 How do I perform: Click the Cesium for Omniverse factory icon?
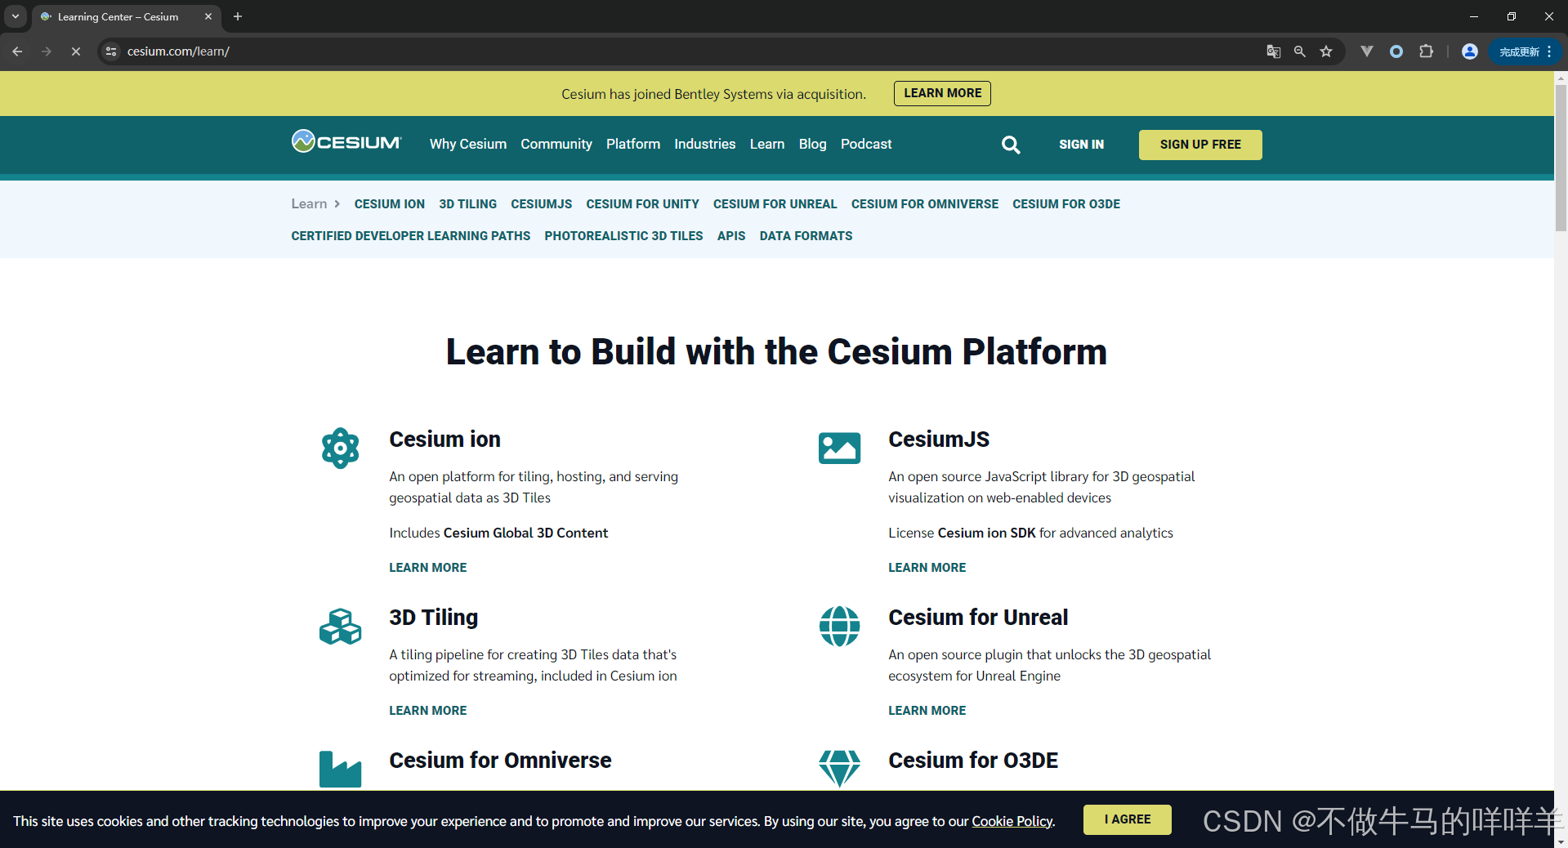tap(341, 769)
